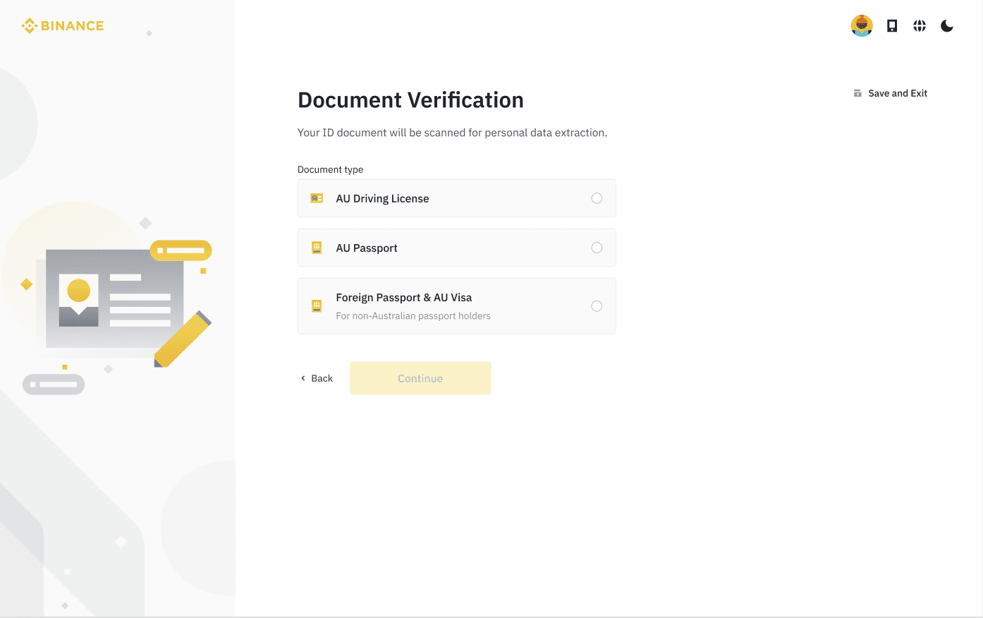Go back using the Back link
Viewport: 983px width, 618px height.
point(317,378)
